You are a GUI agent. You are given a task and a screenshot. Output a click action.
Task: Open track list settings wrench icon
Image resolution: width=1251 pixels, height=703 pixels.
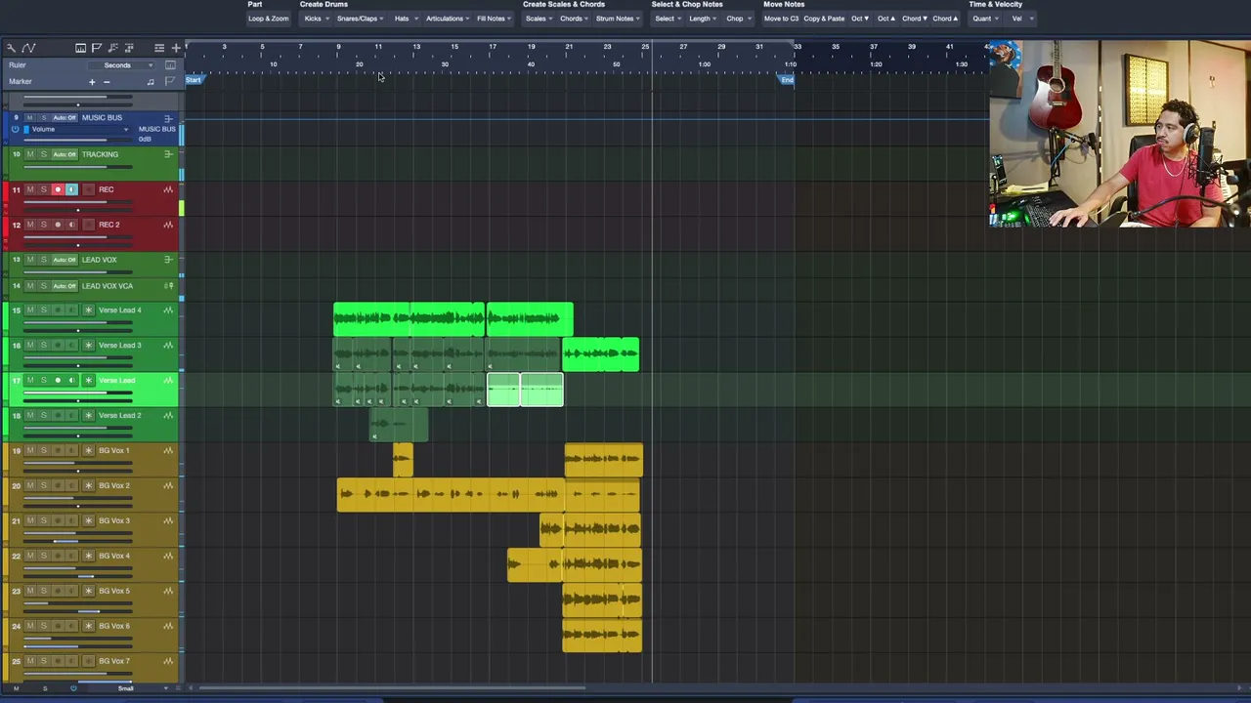11,48
